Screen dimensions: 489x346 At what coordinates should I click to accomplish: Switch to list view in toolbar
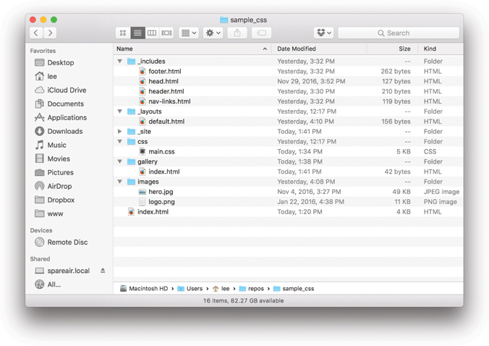(x=137, y=33)
